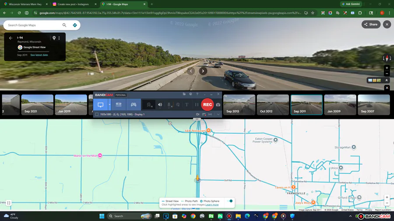Click the See latest date link

pyautogui.click(x=39, y=55)
